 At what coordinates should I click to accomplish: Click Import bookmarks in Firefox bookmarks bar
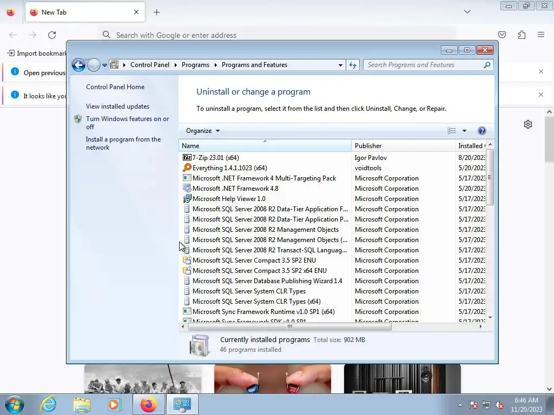click(37, 53)
